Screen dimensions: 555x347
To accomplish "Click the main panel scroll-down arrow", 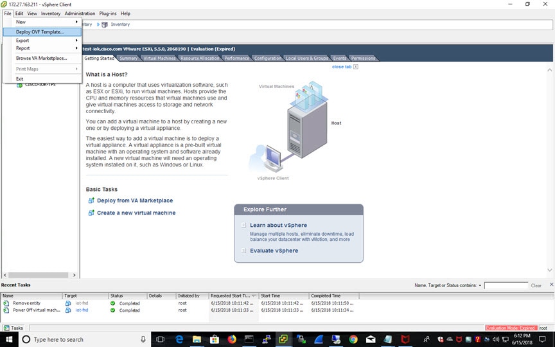I will (550, 270).
